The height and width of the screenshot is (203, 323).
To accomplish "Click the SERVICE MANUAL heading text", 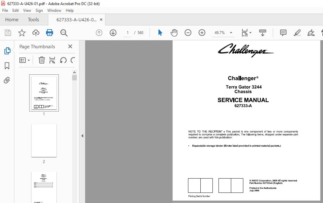I will 243,100.
